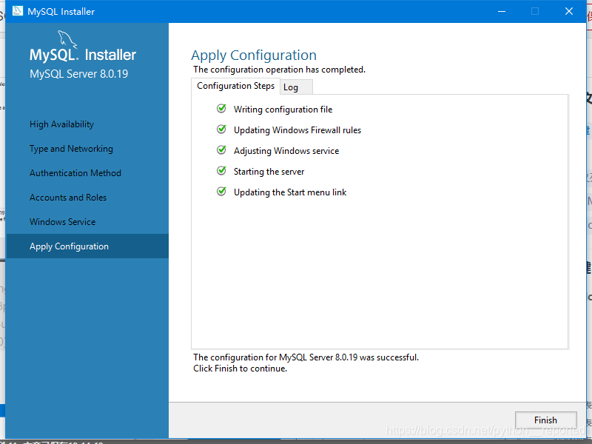
Task: Click MySQL Installer title bar icon
Action: point(17,11)
